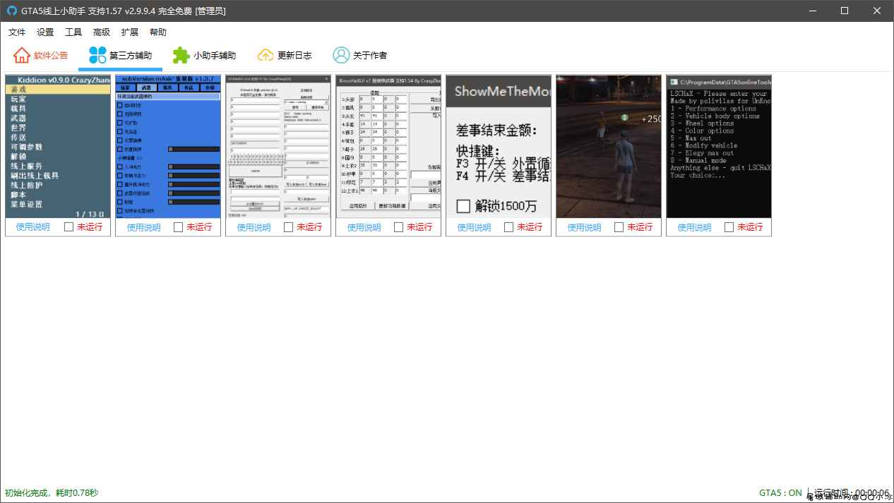Screen dimensions: 894x503
Task: Click the 初始化完成 status message
Action: 52,492
